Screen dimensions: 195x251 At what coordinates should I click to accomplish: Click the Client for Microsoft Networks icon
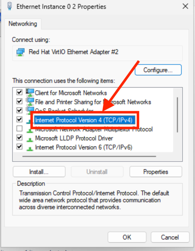(30, 92)
